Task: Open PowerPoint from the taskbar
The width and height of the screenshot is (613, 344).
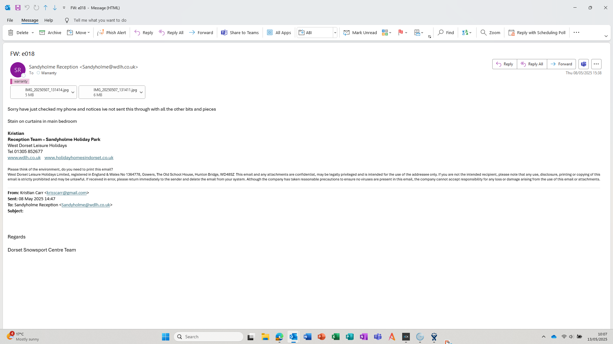Action: [322, 337]
